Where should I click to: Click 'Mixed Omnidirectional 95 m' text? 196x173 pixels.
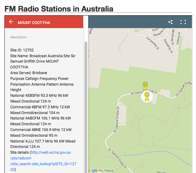(x=34, y=135)
